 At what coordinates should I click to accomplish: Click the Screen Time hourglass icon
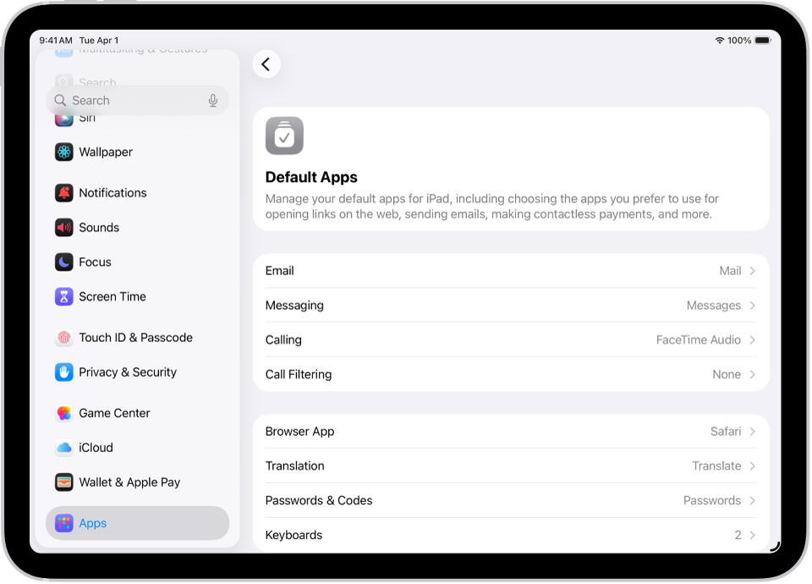point(63,296)
